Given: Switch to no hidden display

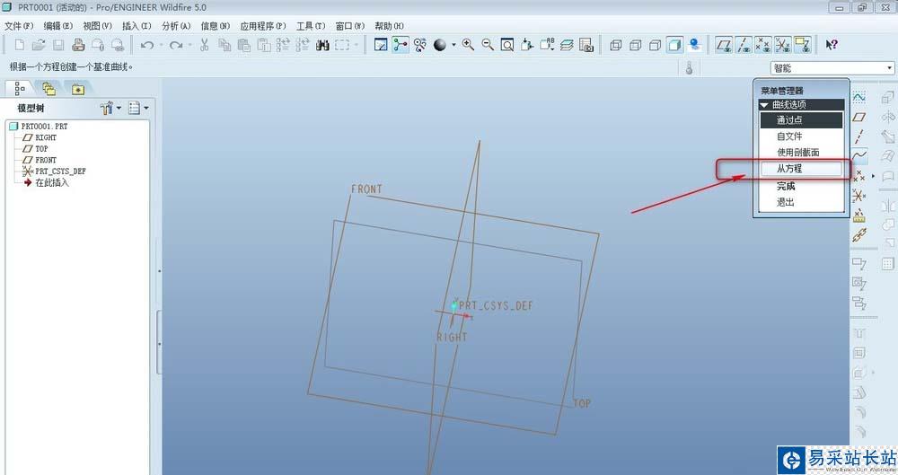Looking at the screenshot, I should (655, 45).
